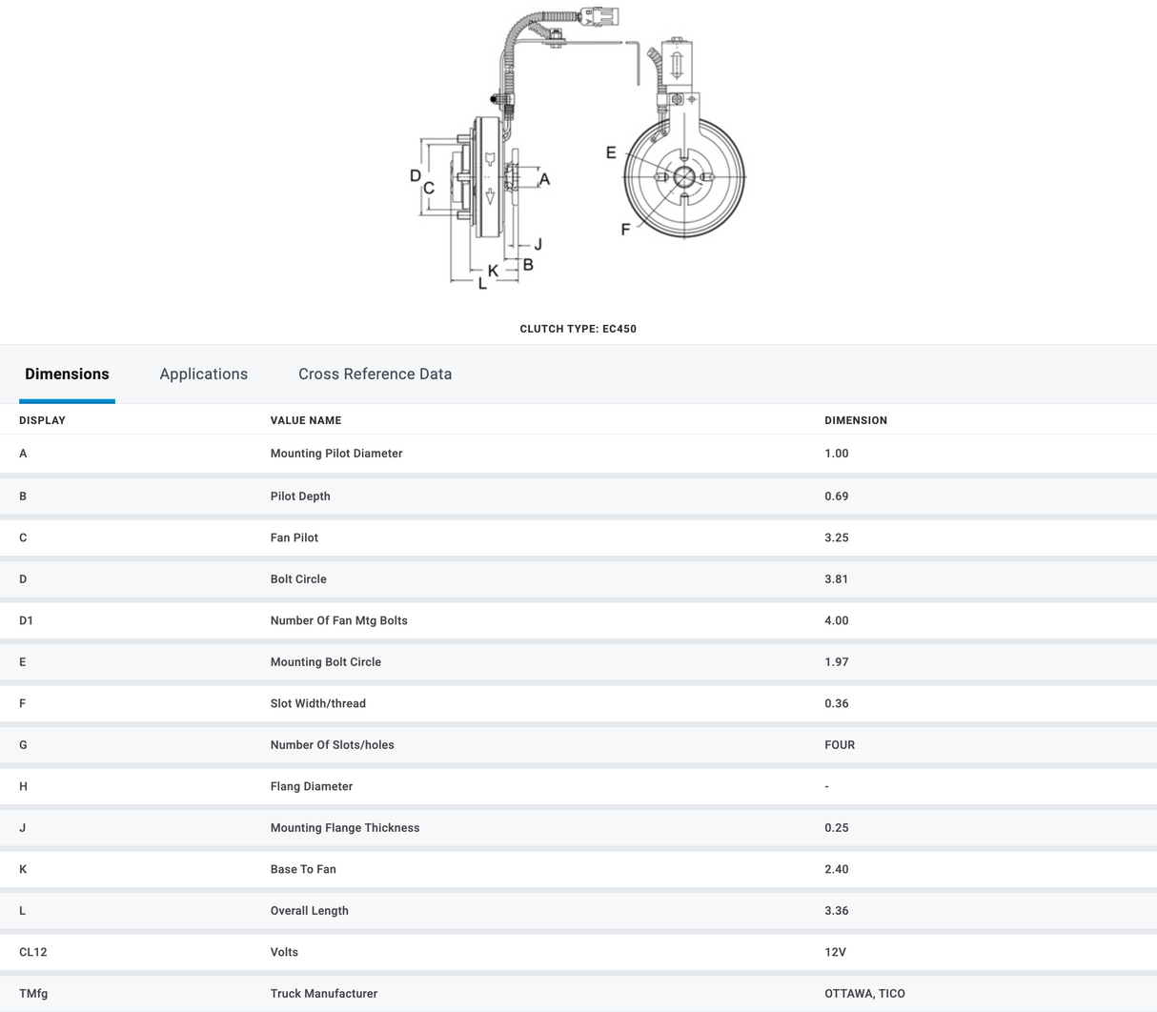
Task: Click the 12V value
Action: click(x=835, y=952)
